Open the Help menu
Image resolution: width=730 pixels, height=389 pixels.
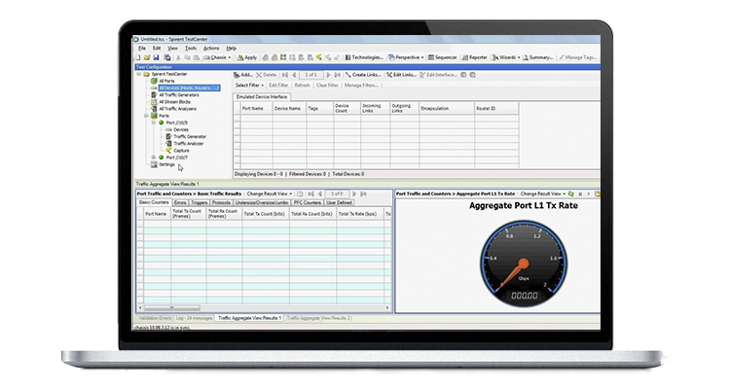(232, 49)
